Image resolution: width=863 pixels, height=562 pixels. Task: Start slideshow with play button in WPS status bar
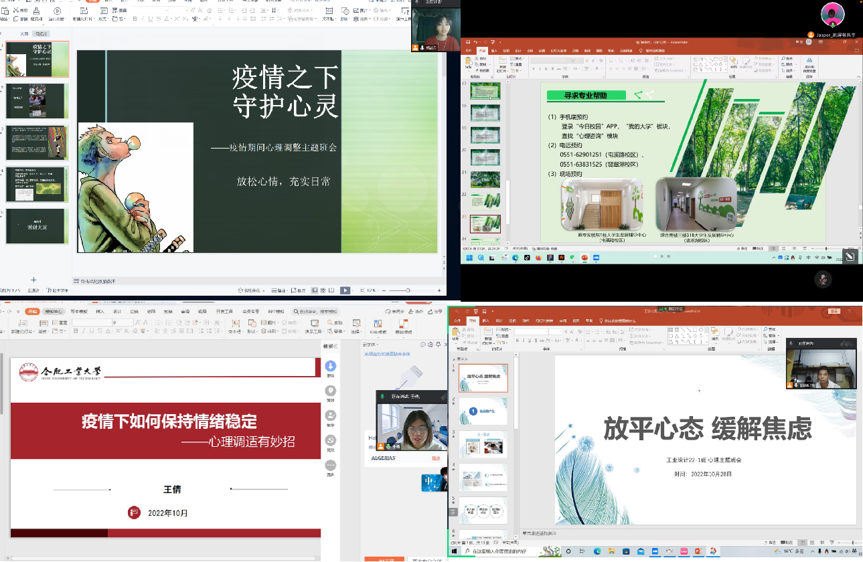pyautogui.click(x=345, y=290)
